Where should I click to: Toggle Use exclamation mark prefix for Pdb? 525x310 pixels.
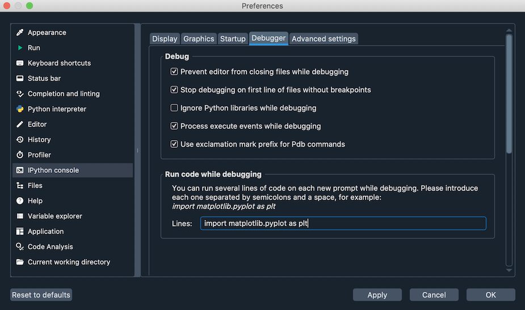coord(174,144)
